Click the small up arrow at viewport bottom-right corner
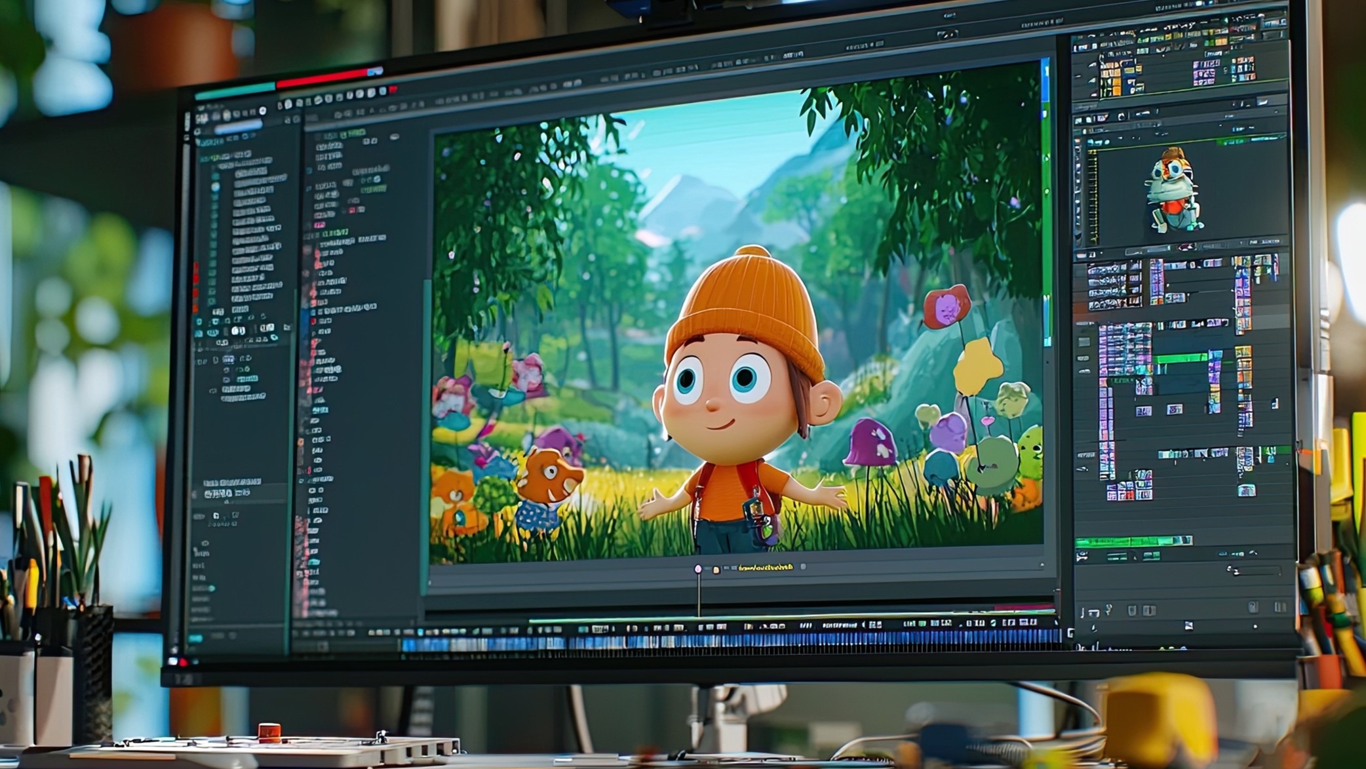 (x=1042, y=564)
